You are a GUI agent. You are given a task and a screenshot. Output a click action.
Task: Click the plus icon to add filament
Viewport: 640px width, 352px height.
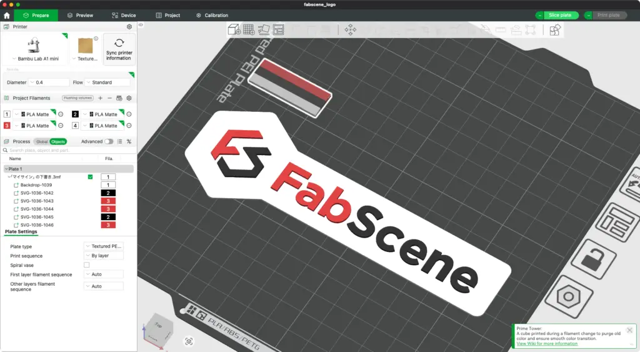[100, 98]
